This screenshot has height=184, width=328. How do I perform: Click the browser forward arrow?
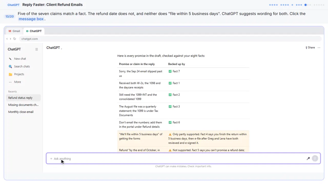click(x=10, y=39)
